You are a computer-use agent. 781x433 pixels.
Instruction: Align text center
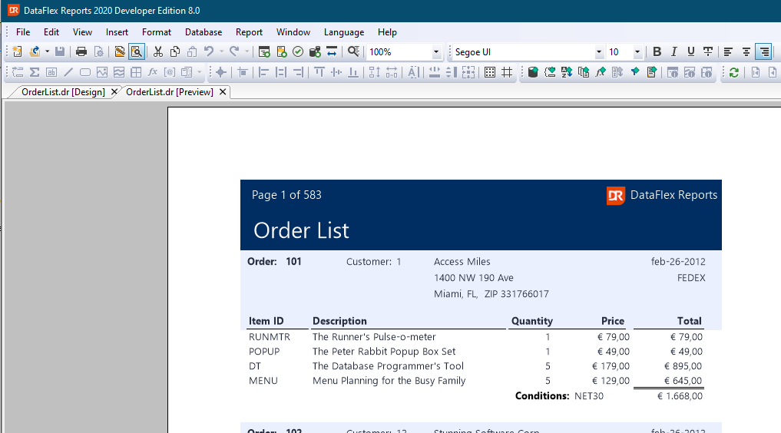pos(746,51)
